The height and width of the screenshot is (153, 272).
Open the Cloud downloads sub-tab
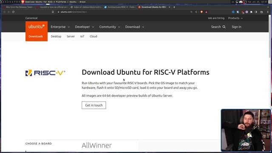pyautogui.click(x=93, y=37)
